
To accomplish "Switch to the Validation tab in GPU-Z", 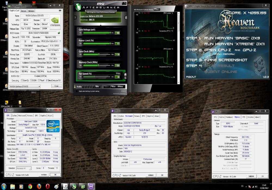I will 31,11.
